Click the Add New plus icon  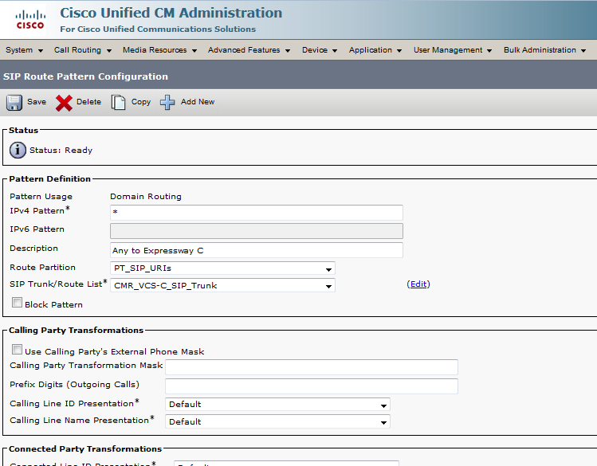click(x=167, y=102)
